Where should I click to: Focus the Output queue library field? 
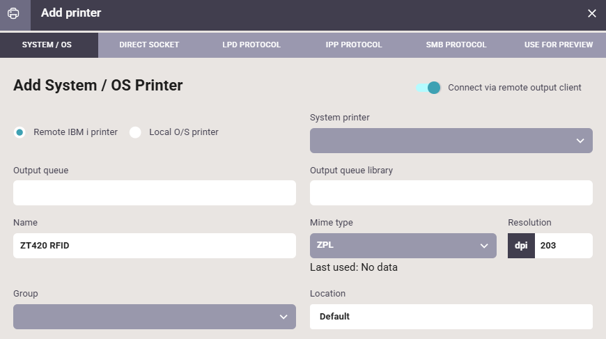point(451,193)
